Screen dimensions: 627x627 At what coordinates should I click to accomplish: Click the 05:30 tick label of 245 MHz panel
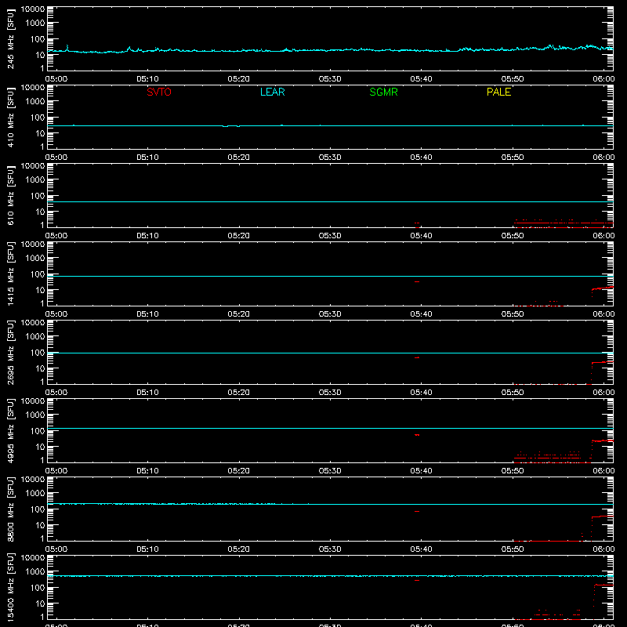pyautogui.click(x=330, y=79)
